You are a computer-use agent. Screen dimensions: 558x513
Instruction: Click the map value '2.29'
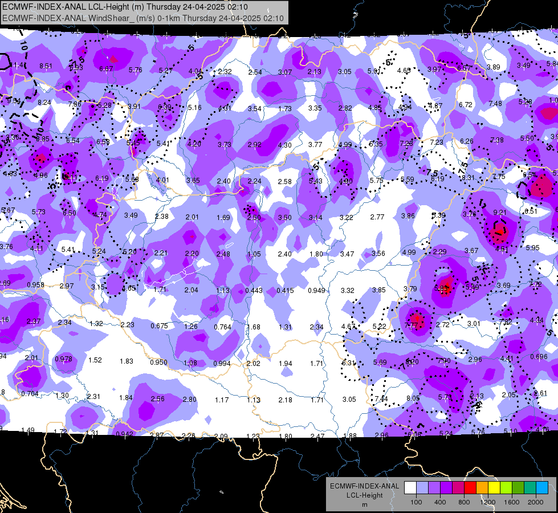[x=440, y=252]
